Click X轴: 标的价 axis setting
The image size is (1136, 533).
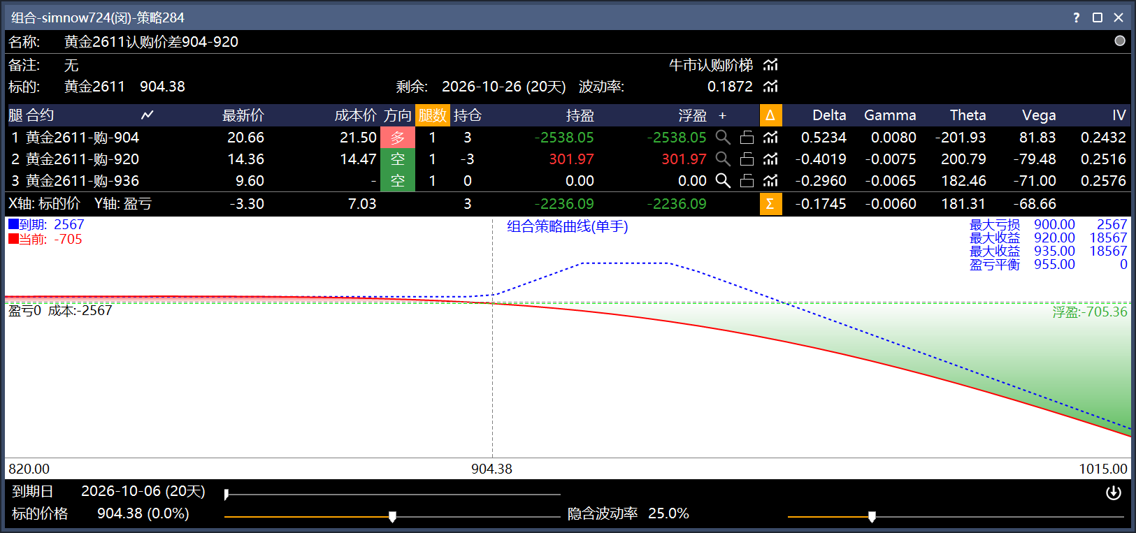coord(45,204)
